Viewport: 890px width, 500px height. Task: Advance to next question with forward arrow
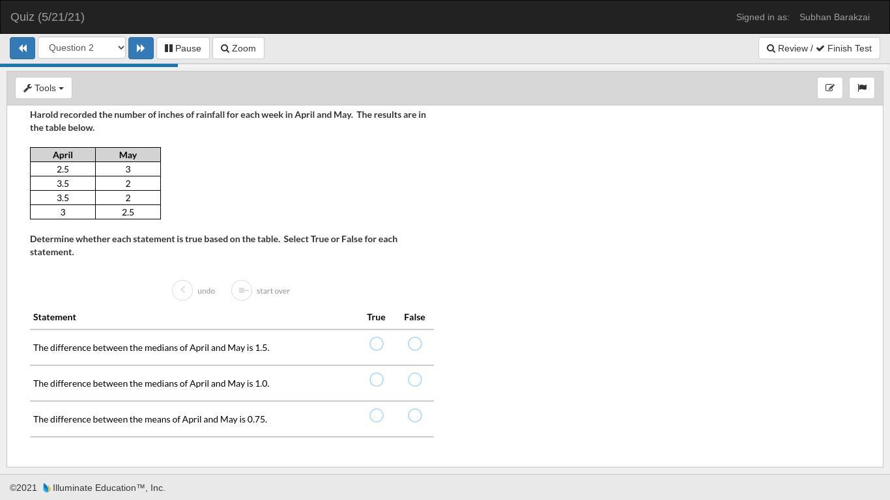pyautogui.click(x=141, y=48)
